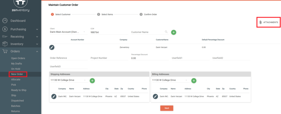Open My Drafts in sidebar
281x114 pixels.
17,64
